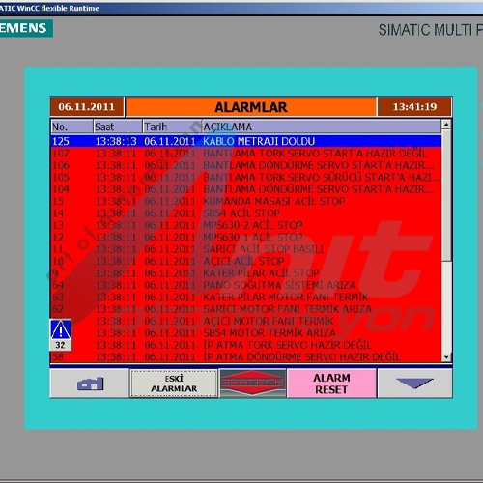Select alarm 15 KUMANDA MASASI ACİL STOP
This screenshot has height=483, width=483.
click(x=246, y=201)
